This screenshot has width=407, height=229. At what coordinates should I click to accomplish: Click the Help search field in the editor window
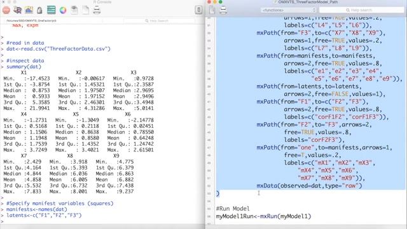click(x=362, y=10)
